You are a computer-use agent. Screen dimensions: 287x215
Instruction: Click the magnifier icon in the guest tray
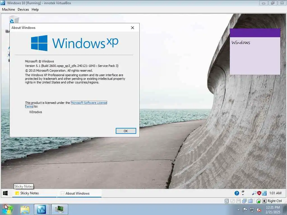[254, 193]
